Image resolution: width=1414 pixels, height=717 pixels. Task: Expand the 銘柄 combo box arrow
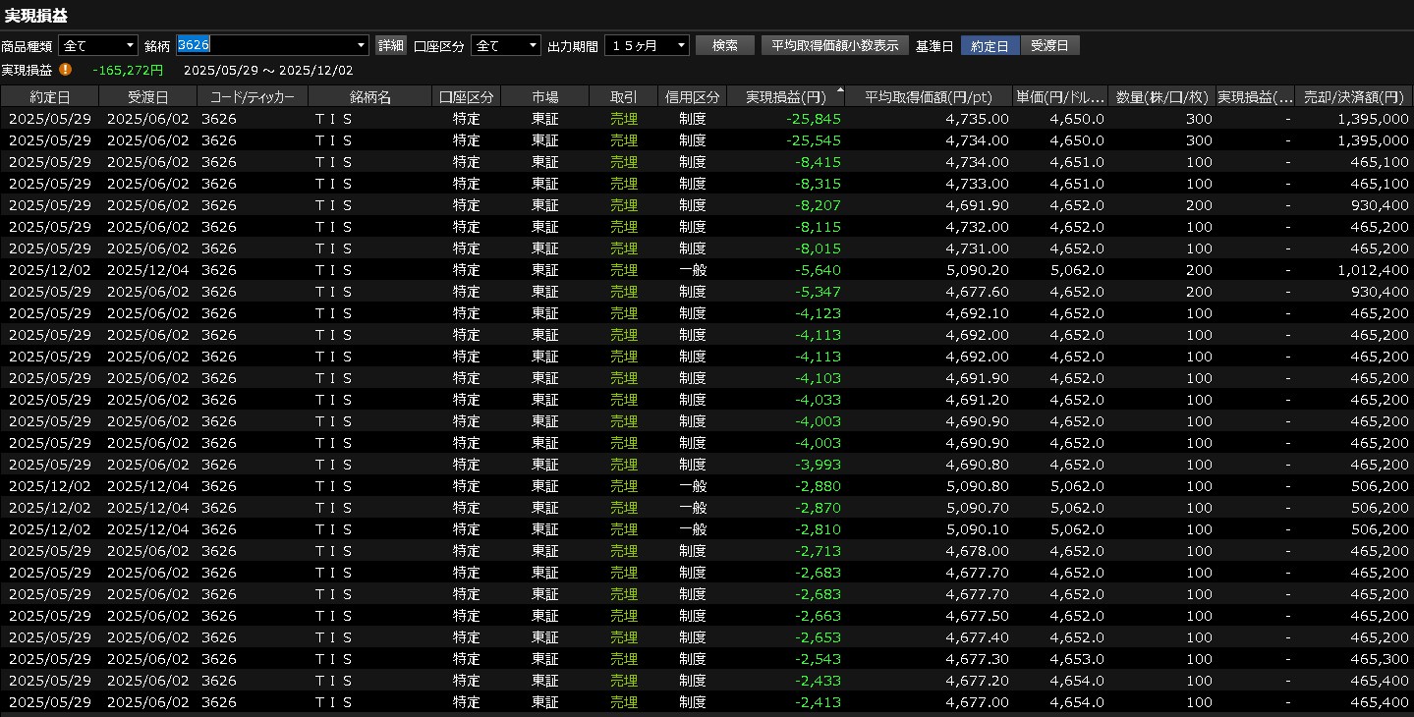pos(361,45)
